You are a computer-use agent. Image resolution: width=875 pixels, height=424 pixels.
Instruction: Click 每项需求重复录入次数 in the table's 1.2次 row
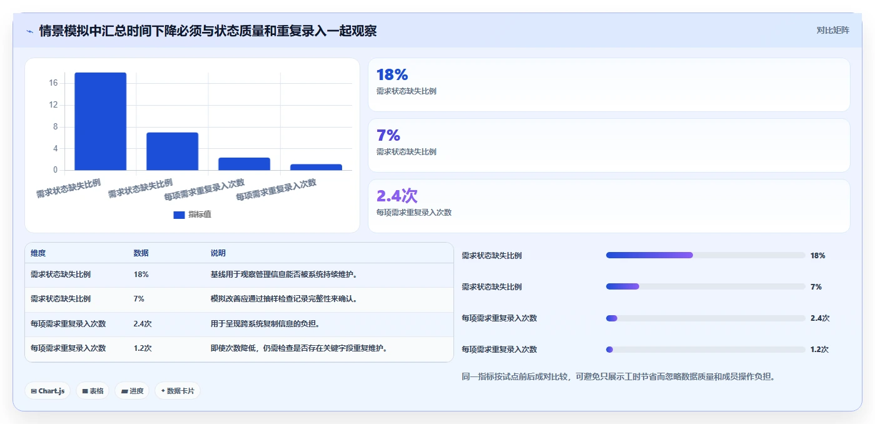68,348
